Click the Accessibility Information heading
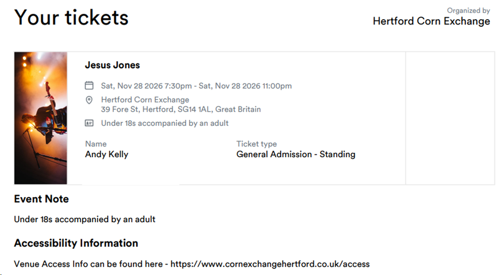 click(76, 243)
